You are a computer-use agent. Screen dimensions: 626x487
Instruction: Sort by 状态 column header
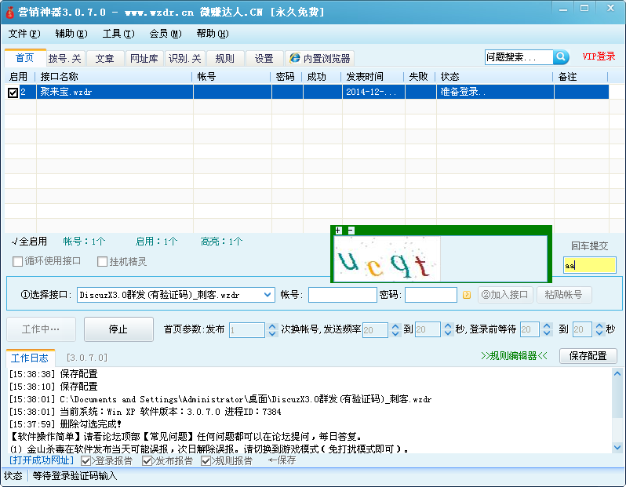(x=495, y=77)
